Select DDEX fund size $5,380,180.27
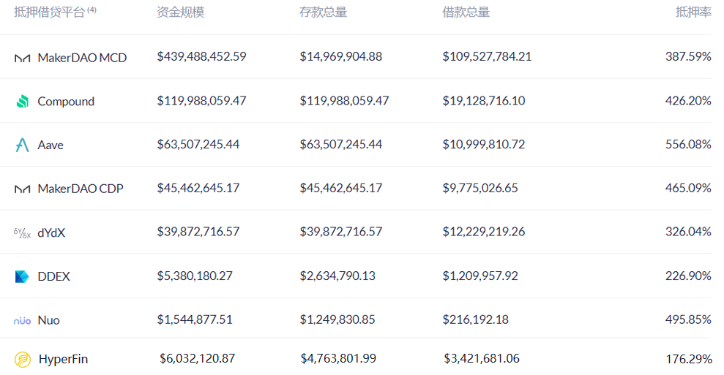Screen dimensions: 724x375 (195, 276)
